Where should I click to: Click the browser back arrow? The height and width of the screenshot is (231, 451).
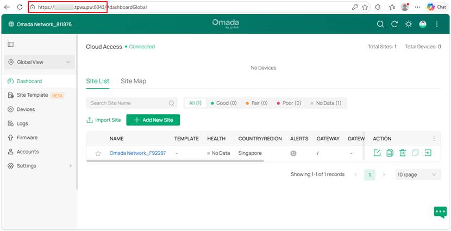[7, 7]
